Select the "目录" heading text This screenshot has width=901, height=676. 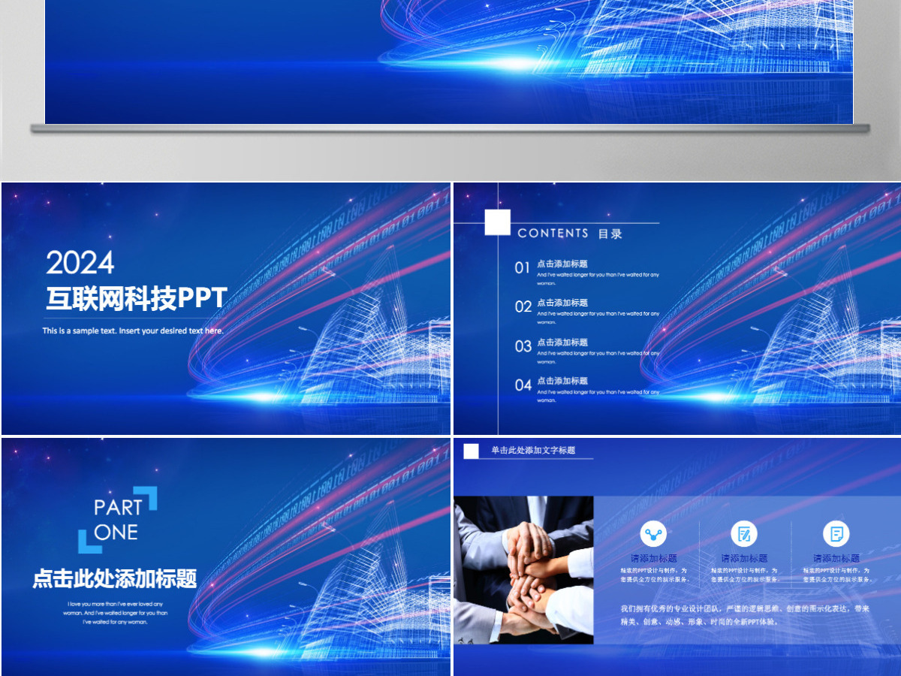(610, 234)
